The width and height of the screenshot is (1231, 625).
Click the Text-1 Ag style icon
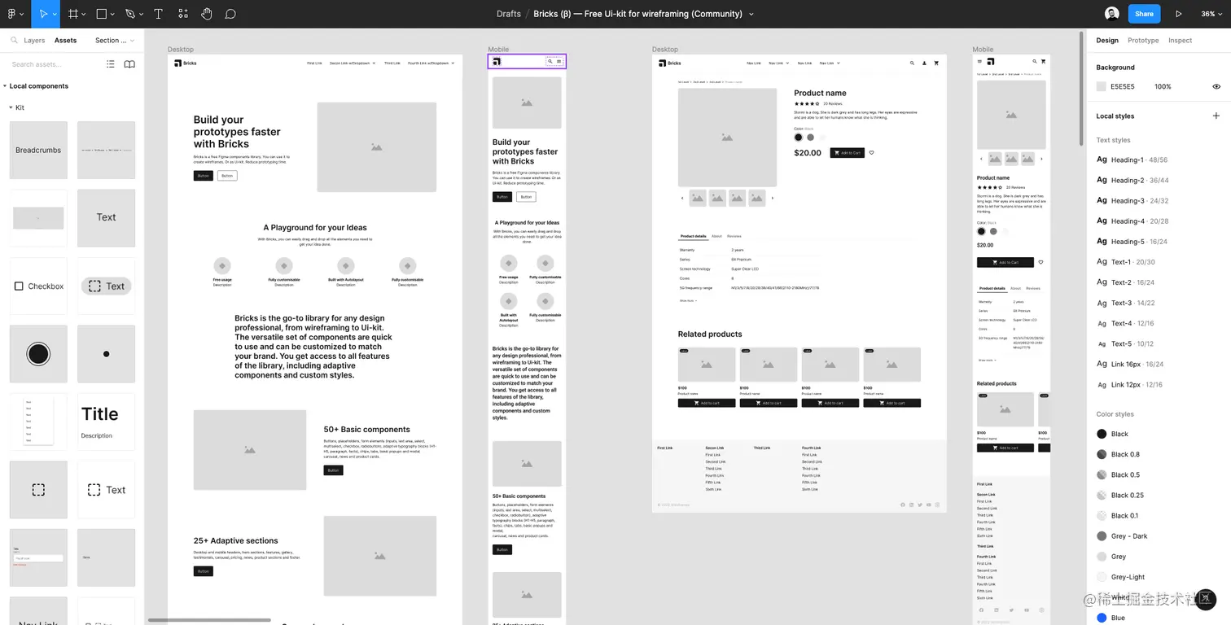(1102, 262)
